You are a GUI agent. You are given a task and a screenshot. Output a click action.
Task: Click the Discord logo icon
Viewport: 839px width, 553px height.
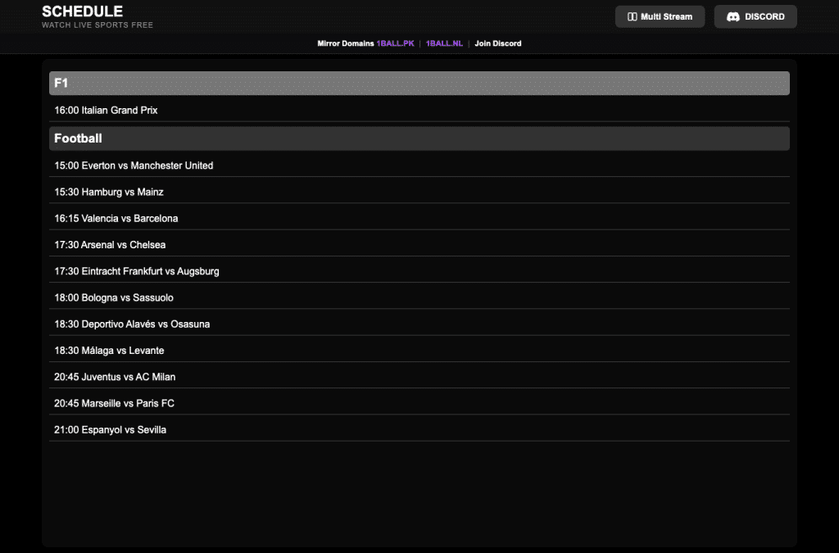(733, 16)
